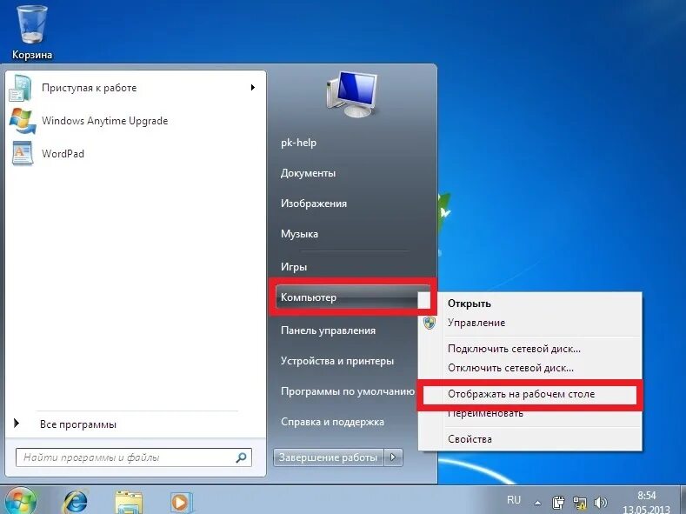Click the Show desktop strip at taskbar end
The height and width of the screenshot is (514, 686).
click(x=683, y=499)
